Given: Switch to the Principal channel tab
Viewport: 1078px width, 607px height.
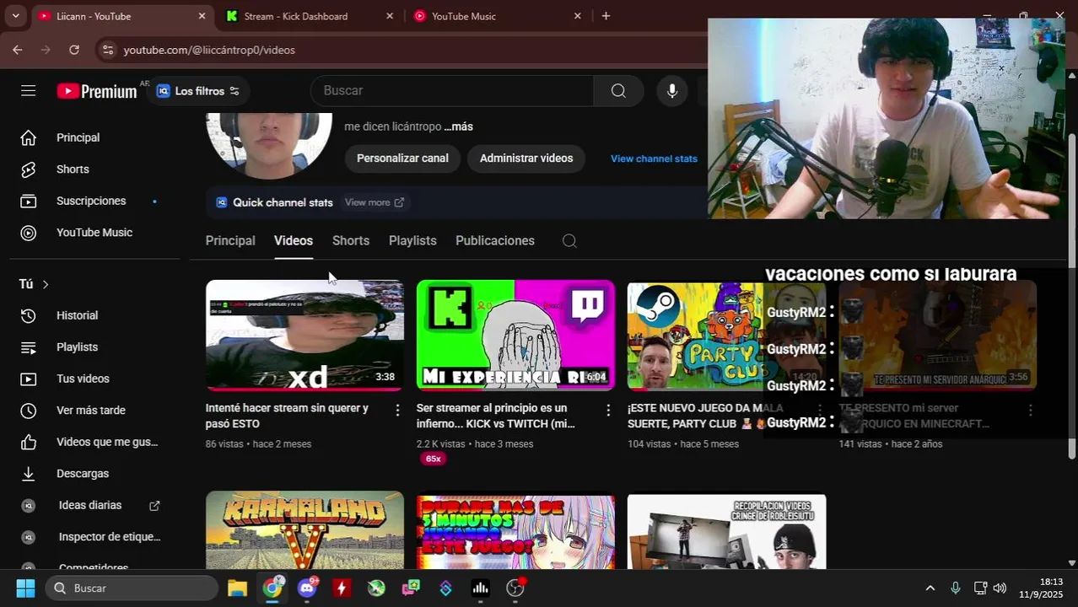Looking at the screenshot, I should tap(230, 241).
